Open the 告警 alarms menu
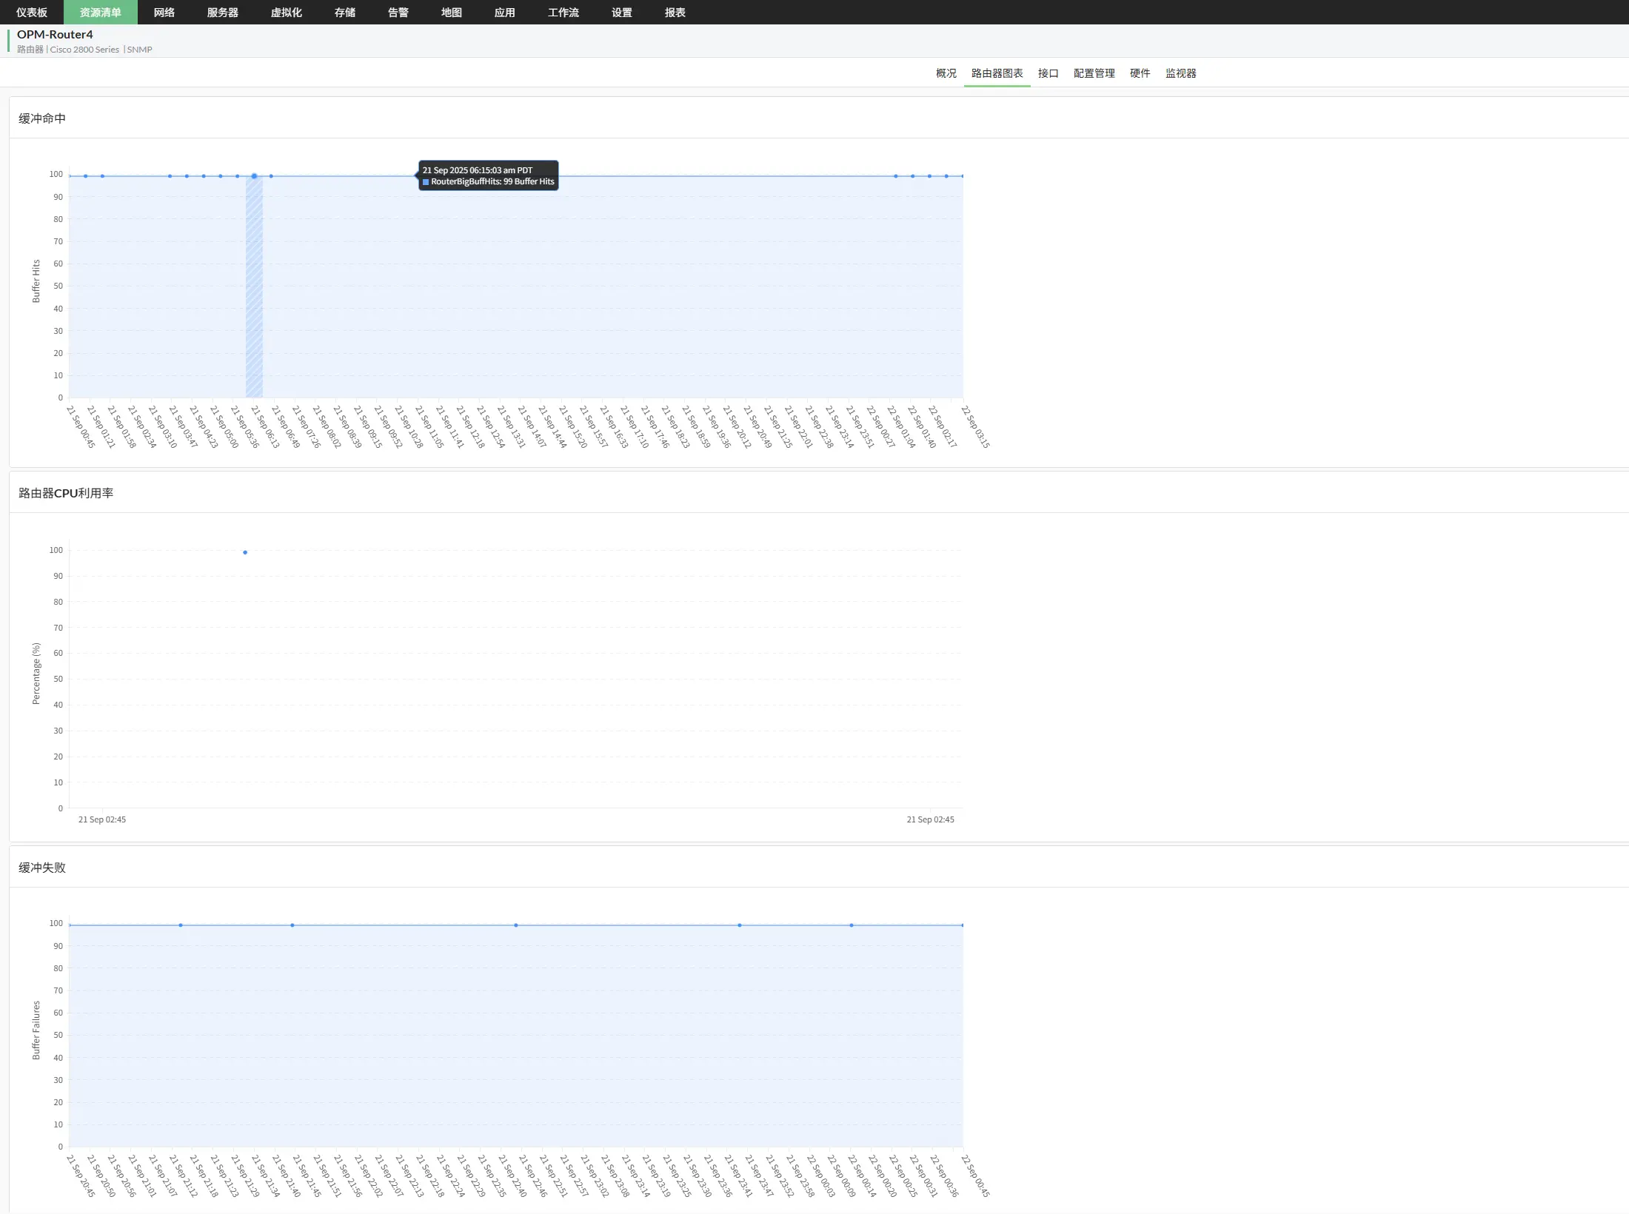Viewport: 1629px width, 1214px height. pyautogui.click(x=398, y=13)
